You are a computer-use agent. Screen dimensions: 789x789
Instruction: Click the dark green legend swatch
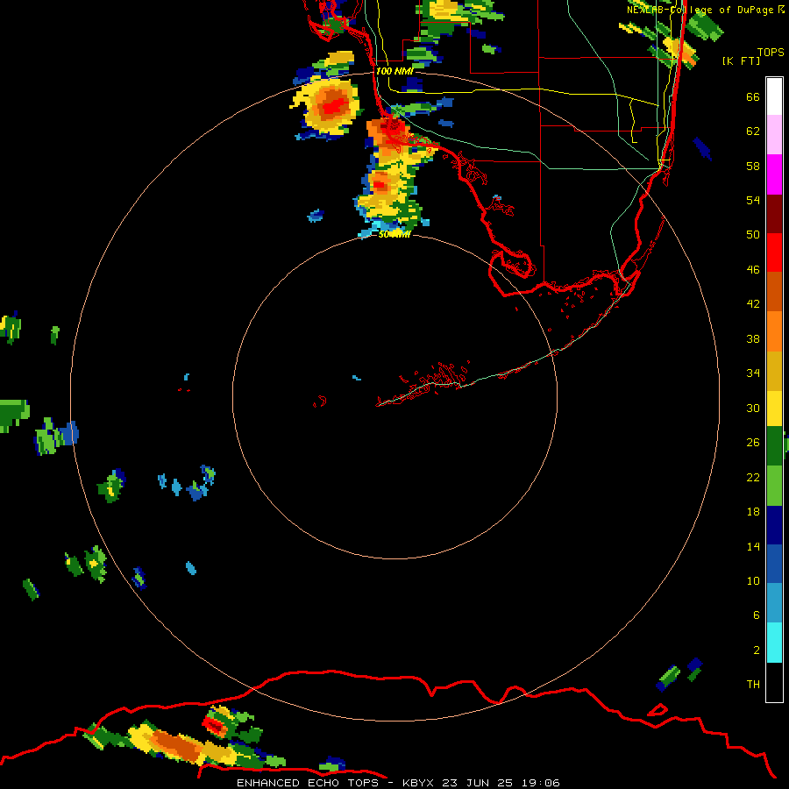774,446
